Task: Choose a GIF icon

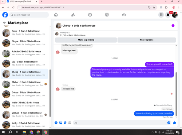Action: (x=70, y=123)
